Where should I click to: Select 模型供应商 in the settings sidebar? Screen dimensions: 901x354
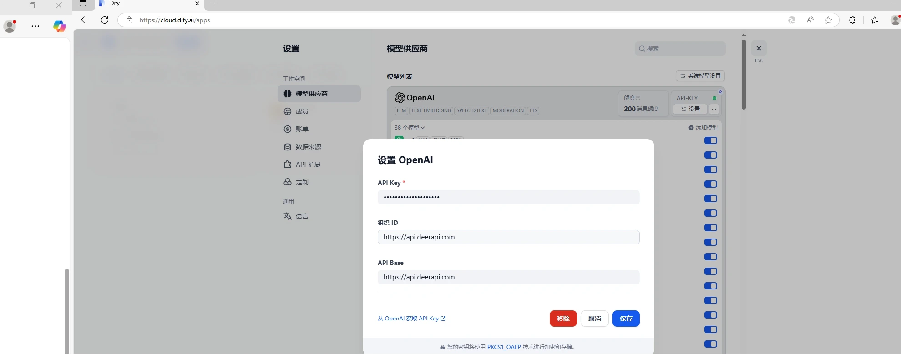coord(319,94)
